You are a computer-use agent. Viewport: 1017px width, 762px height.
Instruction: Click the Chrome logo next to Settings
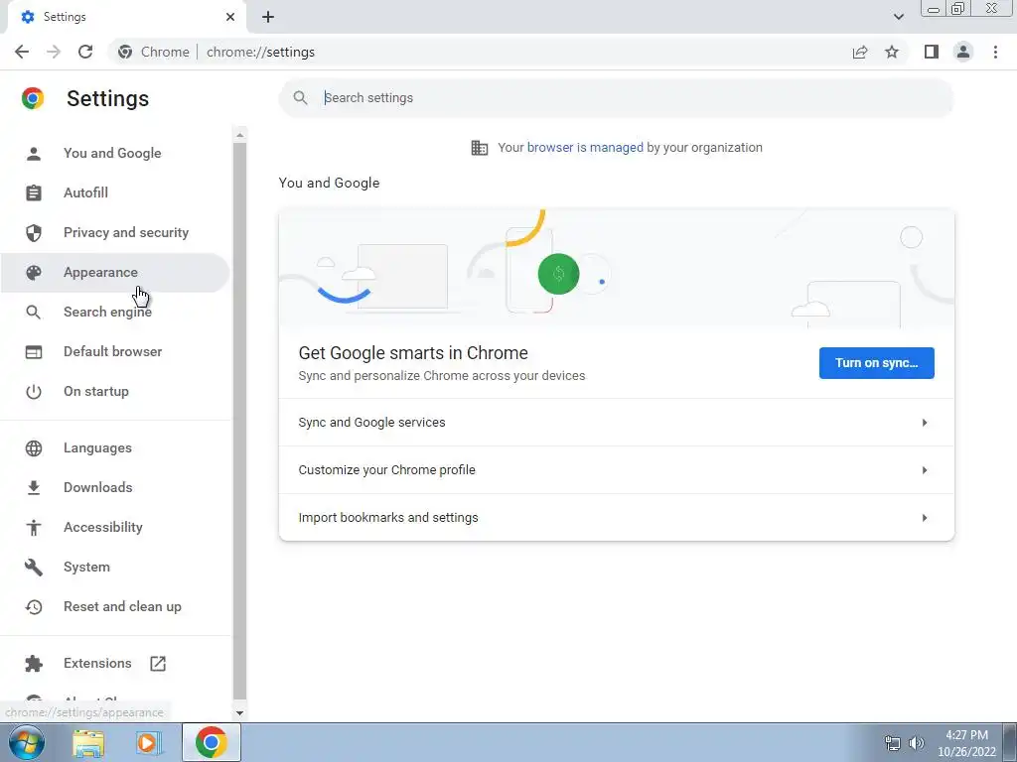33,98
